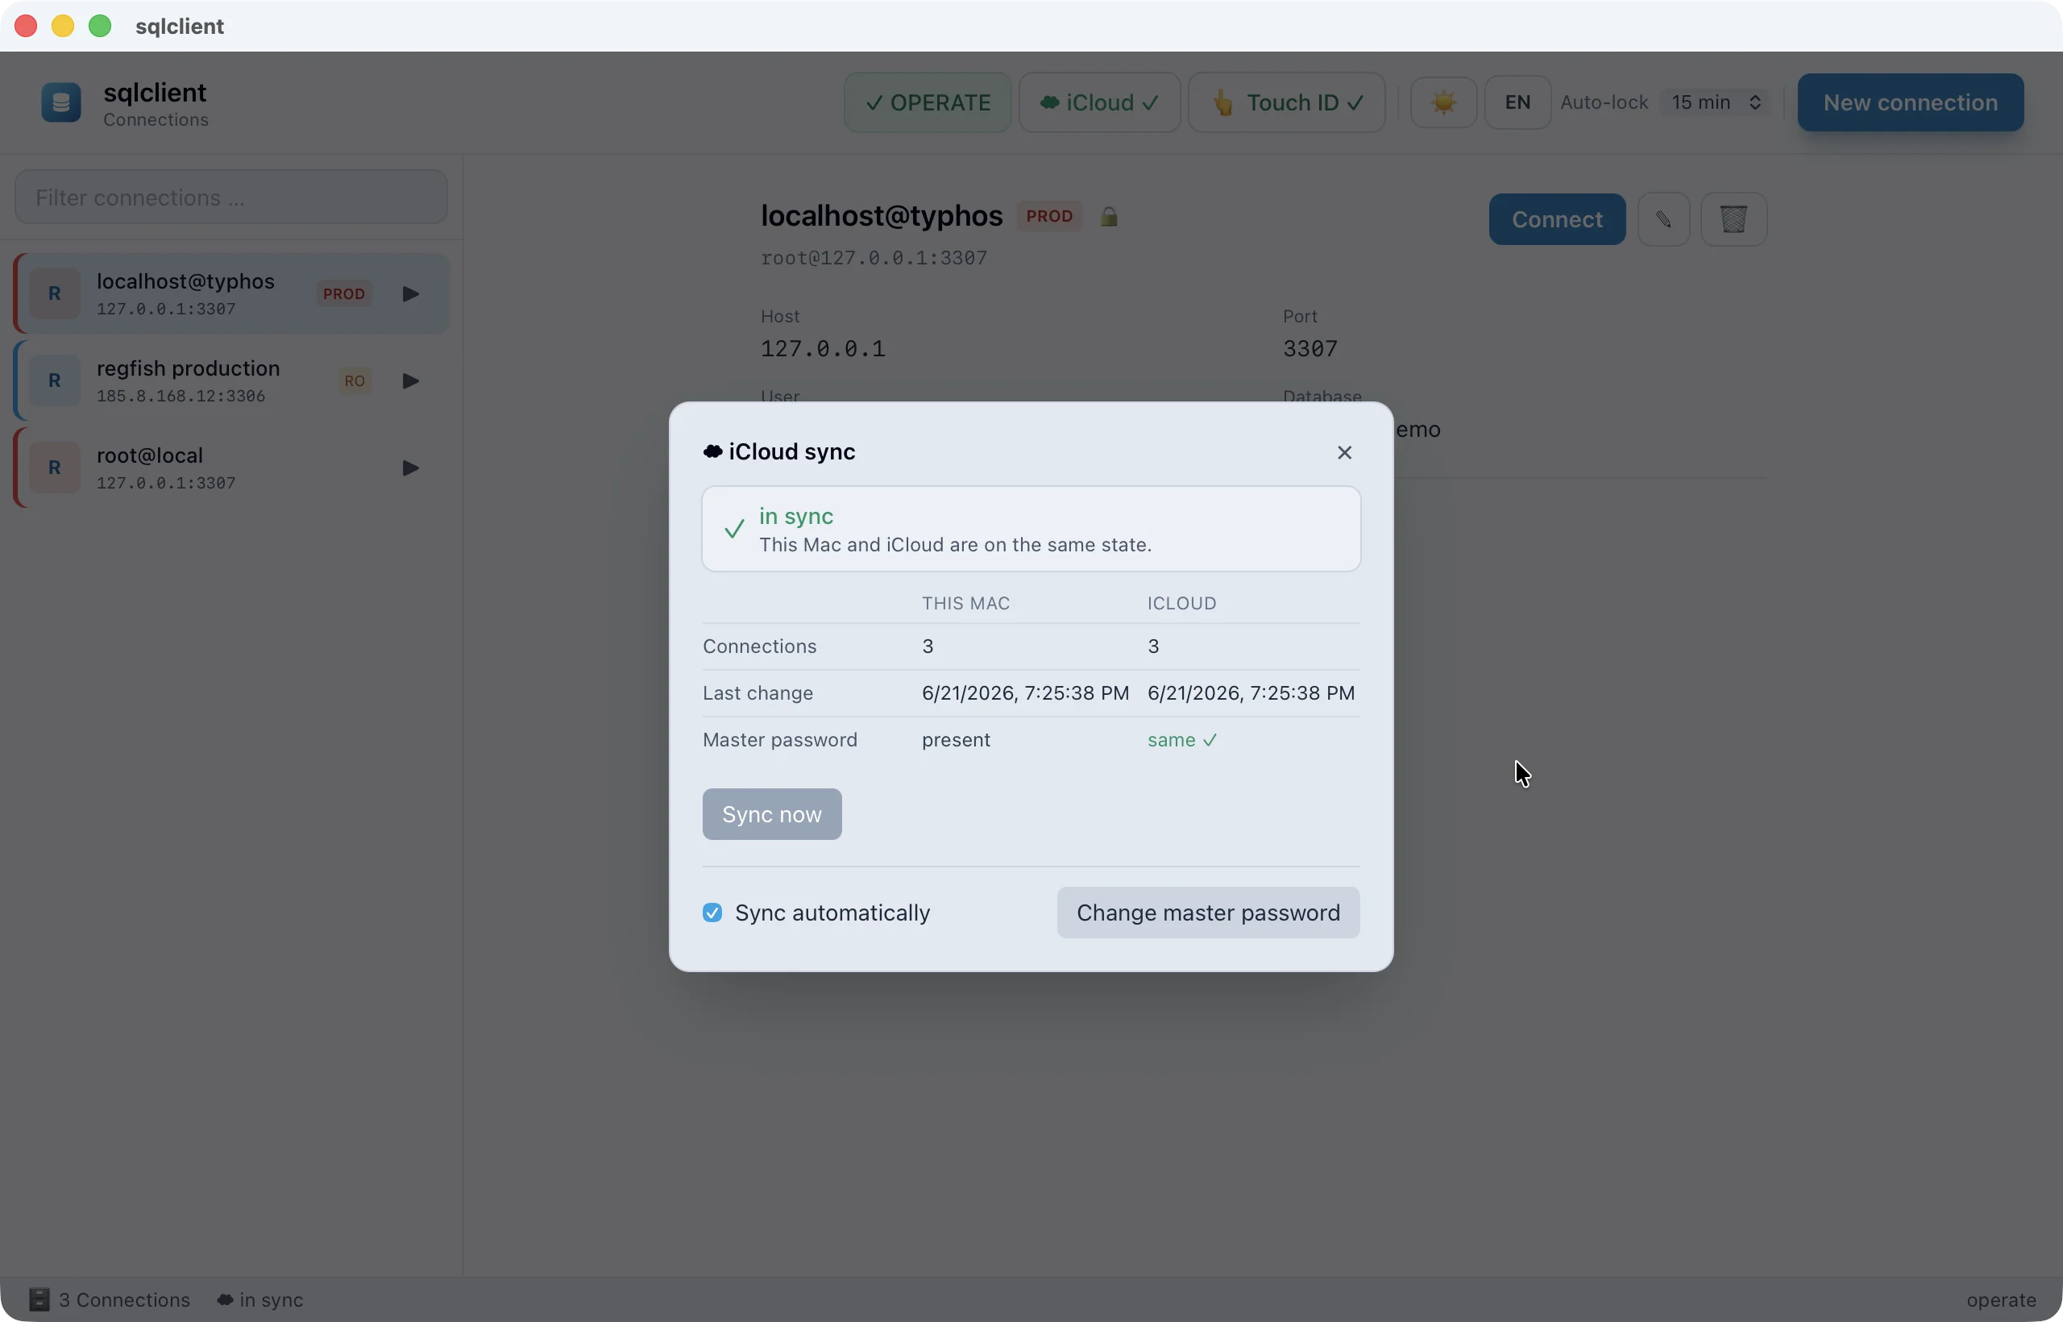Select the regfish production connection

click(230, 380)
